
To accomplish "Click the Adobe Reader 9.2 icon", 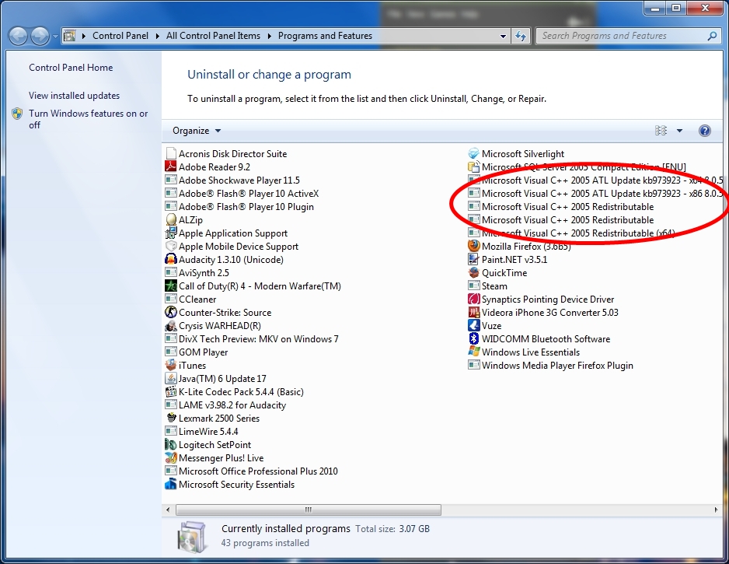I will [171, 166].
